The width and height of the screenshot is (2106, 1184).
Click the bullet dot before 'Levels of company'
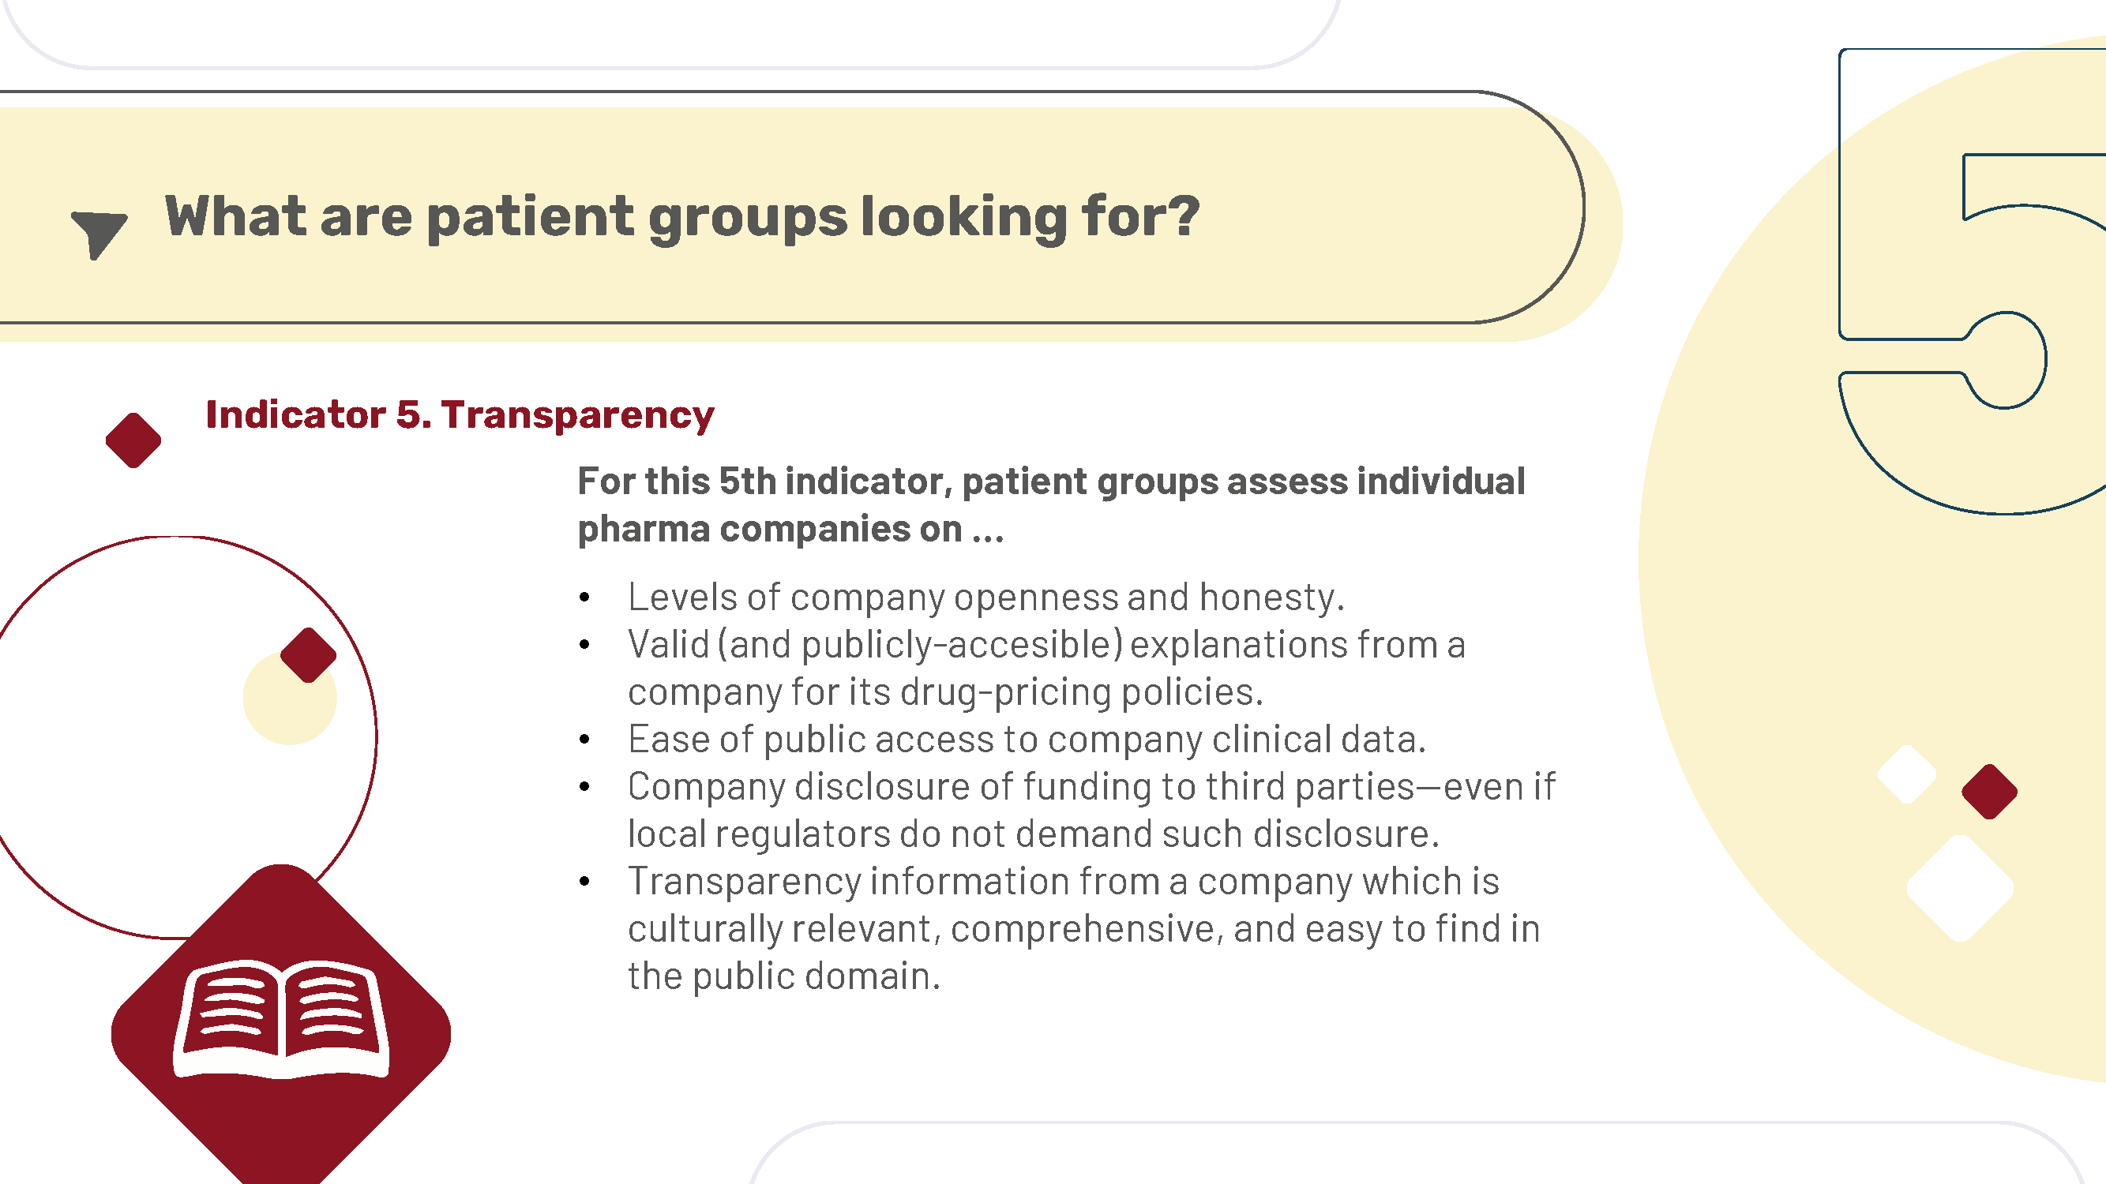pos(584,598)
